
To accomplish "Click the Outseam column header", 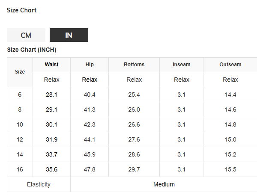I will point(230,65).
